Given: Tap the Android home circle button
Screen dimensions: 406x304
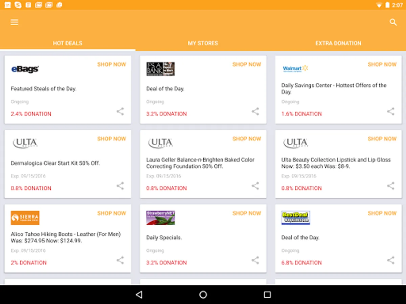Looking at the screenshot, I should (x=203, y=295).
